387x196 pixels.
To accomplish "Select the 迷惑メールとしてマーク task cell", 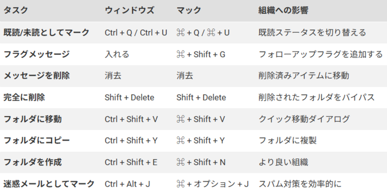I will coord(49,184).
